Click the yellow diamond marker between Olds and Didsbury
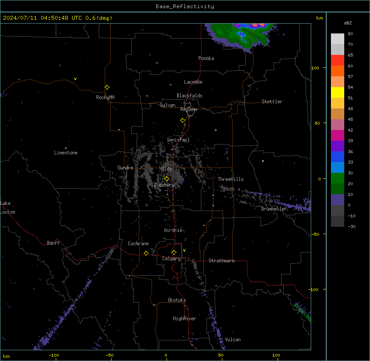Screen dimensions: 370x361 pos(167,178)
